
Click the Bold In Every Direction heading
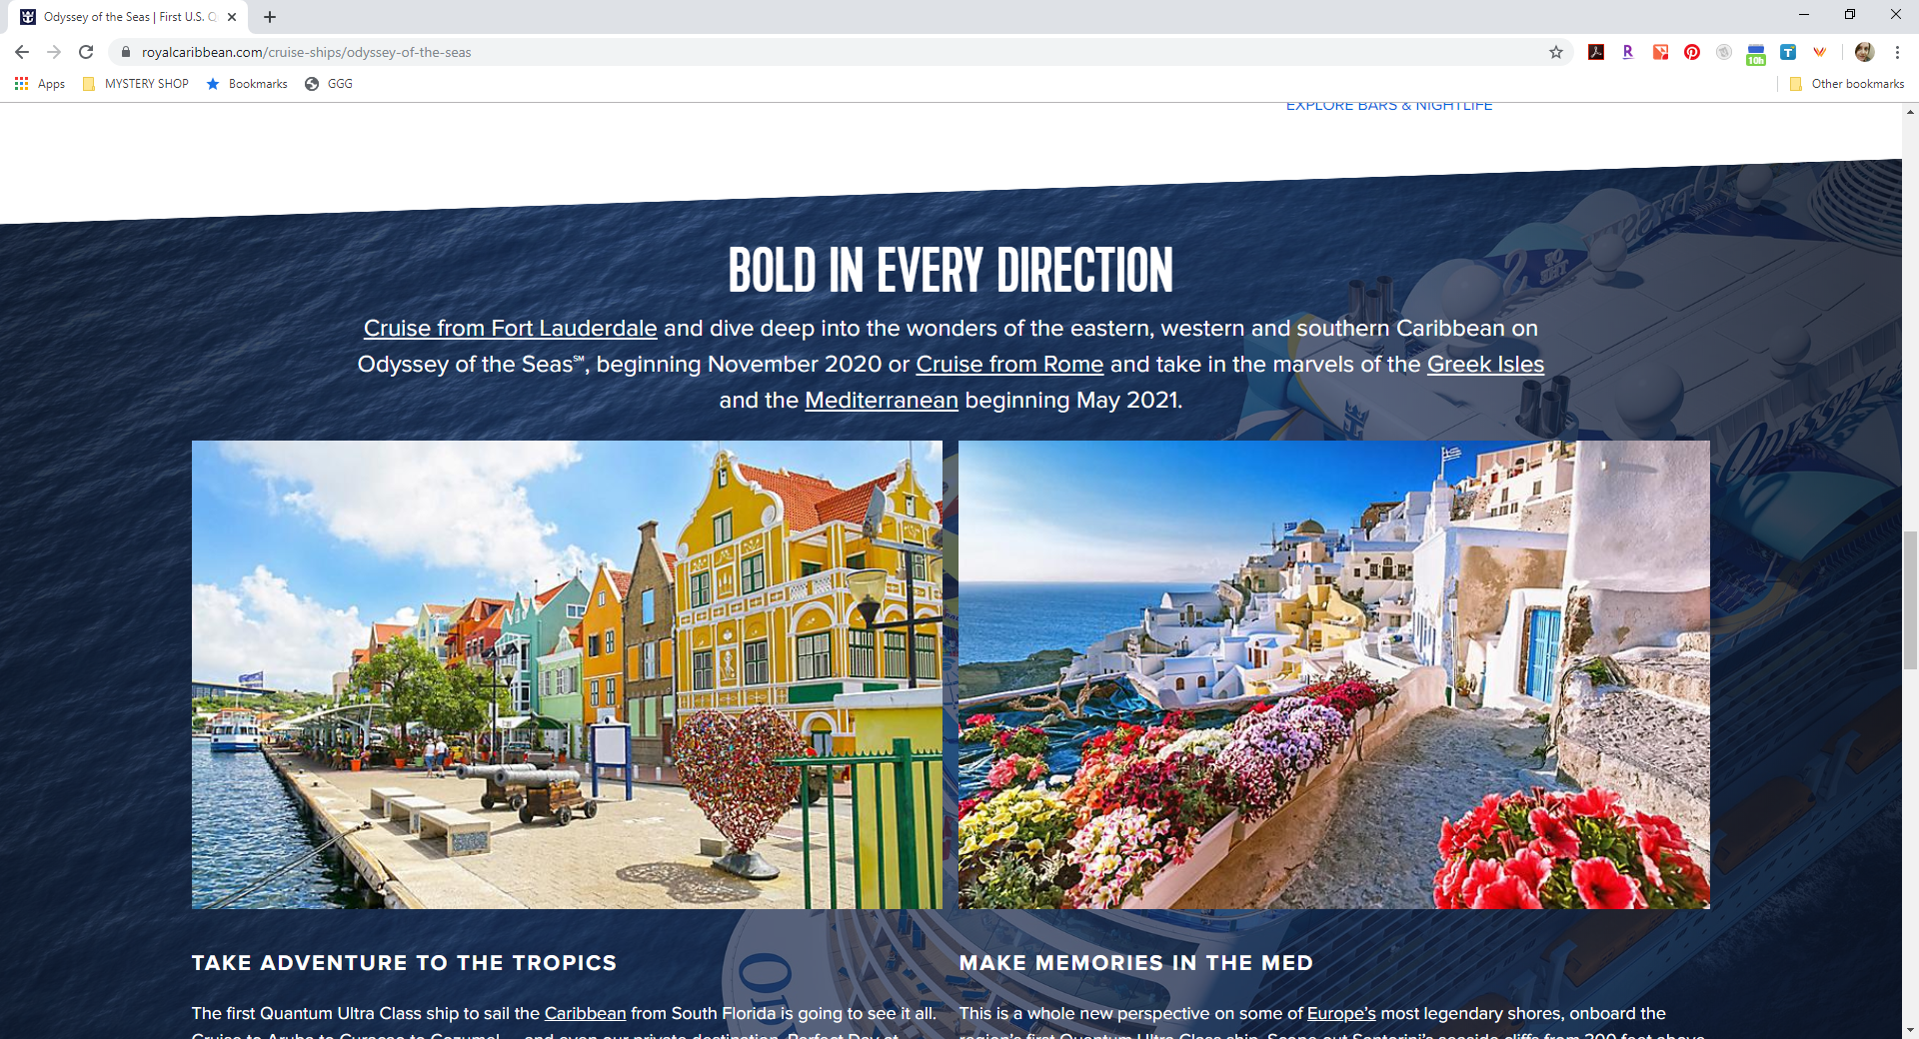coord(951,271)
